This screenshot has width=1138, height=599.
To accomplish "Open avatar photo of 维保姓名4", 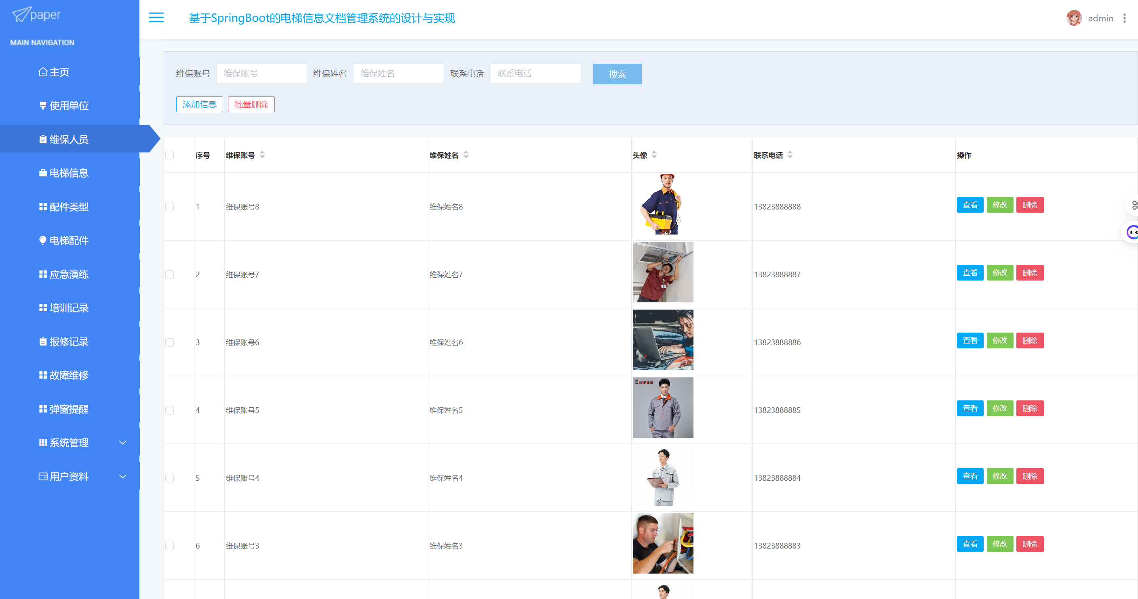I will [x=663, y=475].
